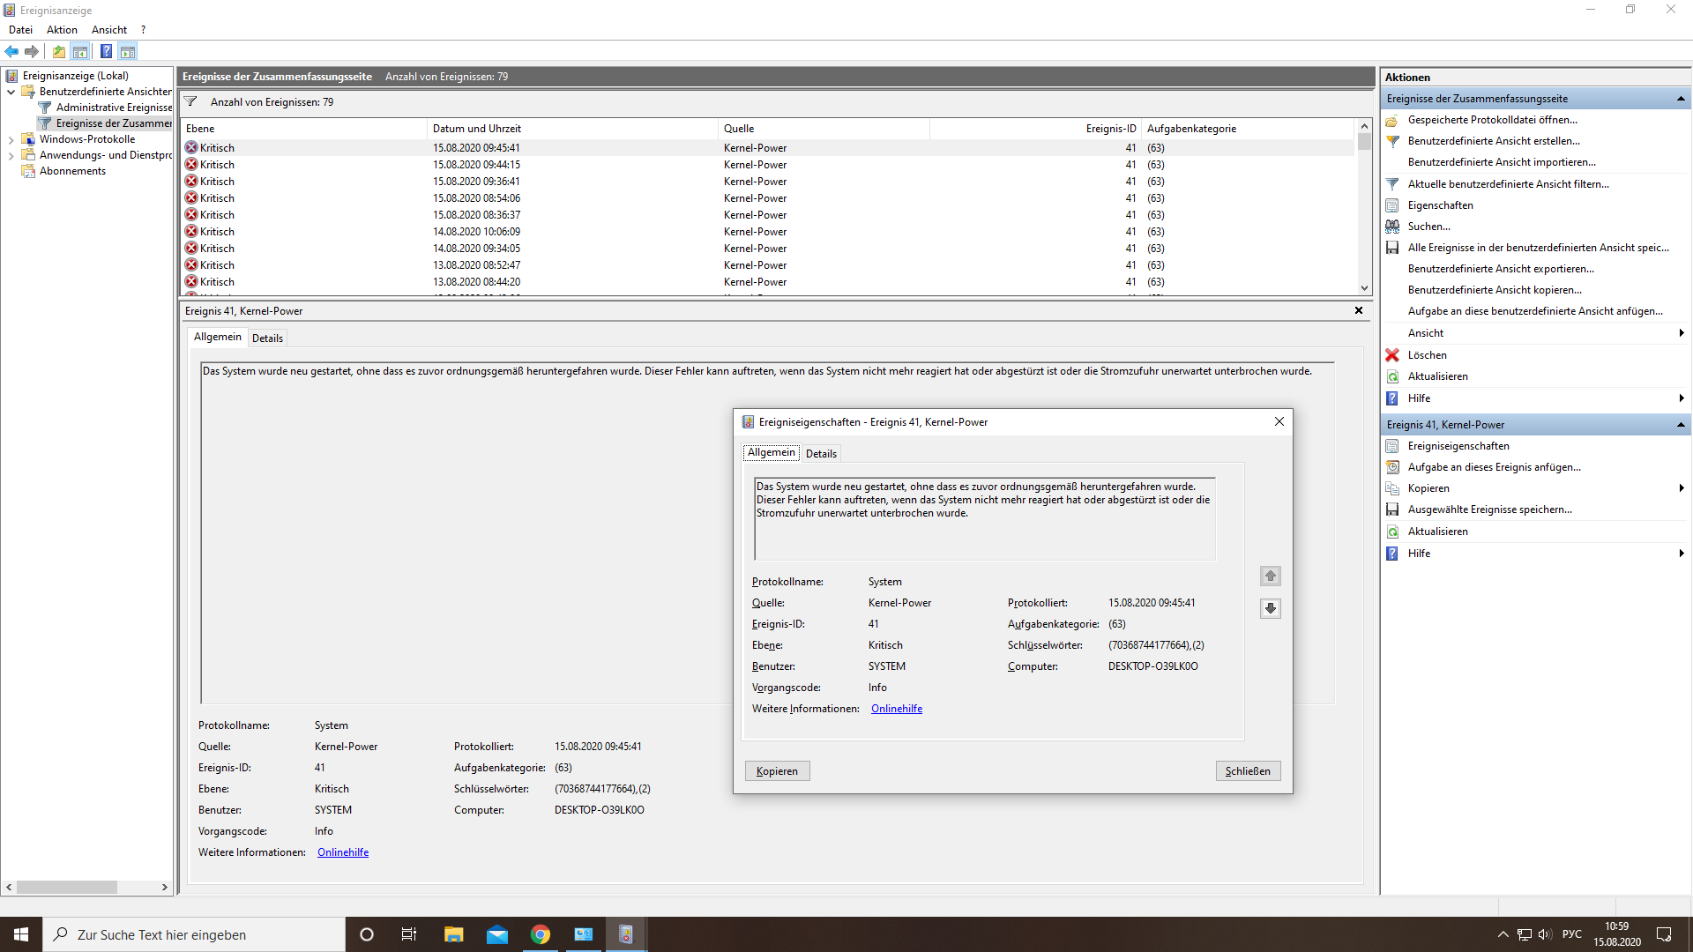Click the down arrow button in dialog
Viewport: 1693px width, 952px height.
pos(1271,608)
